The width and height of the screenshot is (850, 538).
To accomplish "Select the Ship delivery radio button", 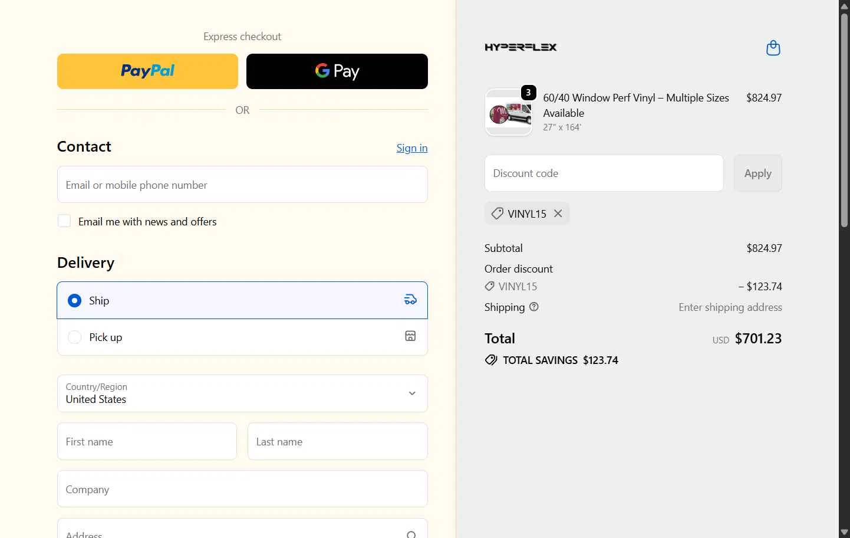I will pos(74,300).
